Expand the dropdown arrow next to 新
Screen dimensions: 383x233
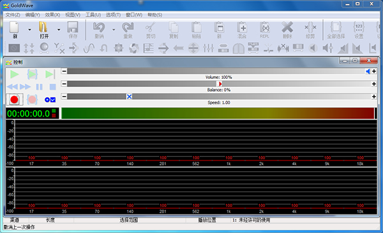point(29,30)
